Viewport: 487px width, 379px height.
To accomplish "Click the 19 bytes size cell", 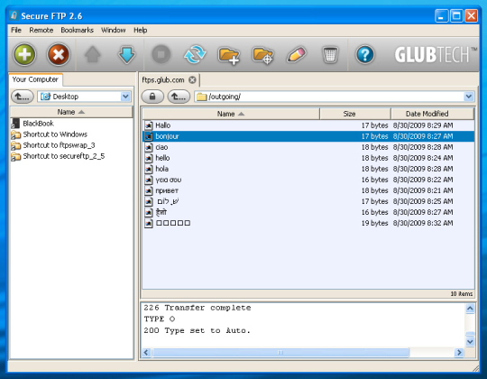I will [374, 224].
